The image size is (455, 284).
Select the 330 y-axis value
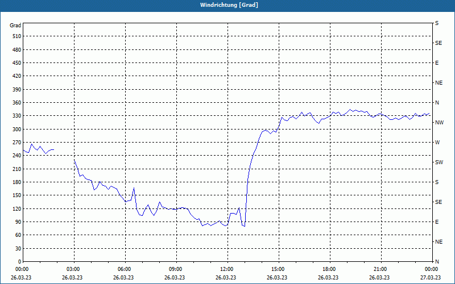tap(16, 116)
